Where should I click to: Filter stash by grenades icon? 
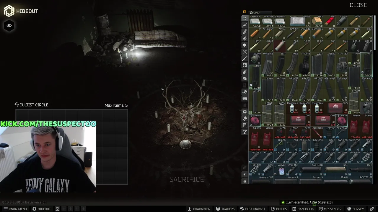coord(245,72)
